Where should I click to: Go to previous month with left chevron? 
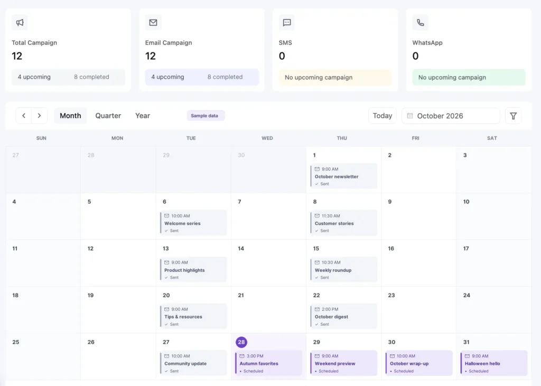24,116
